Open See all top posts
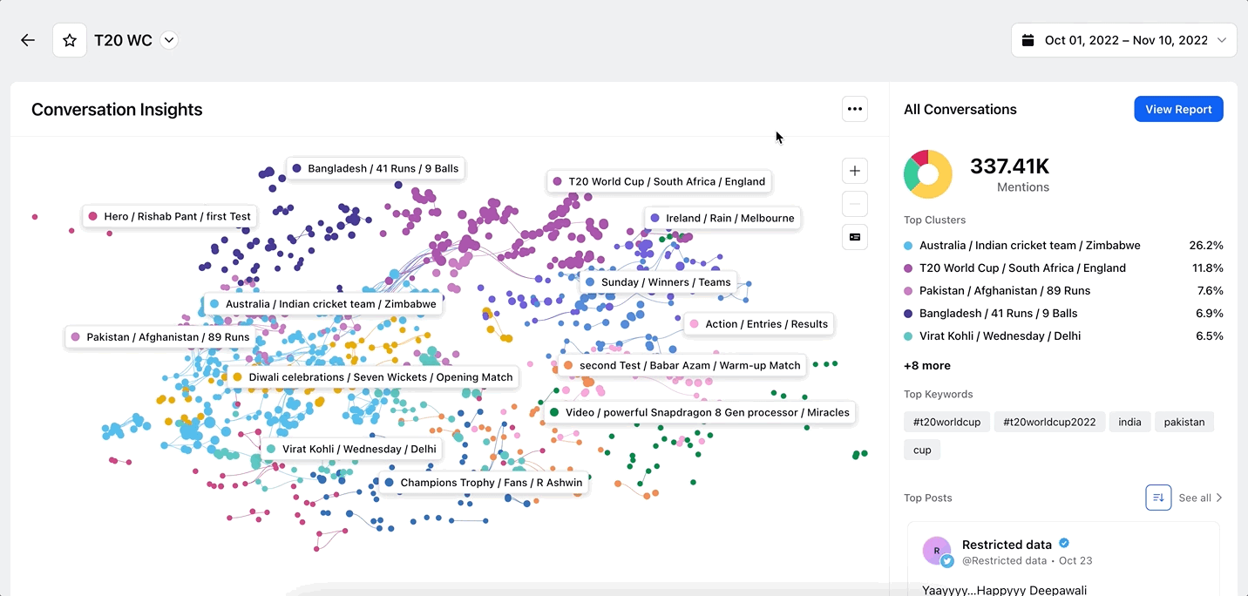This screenshot has height=596, width=1248. (1201, 498)
